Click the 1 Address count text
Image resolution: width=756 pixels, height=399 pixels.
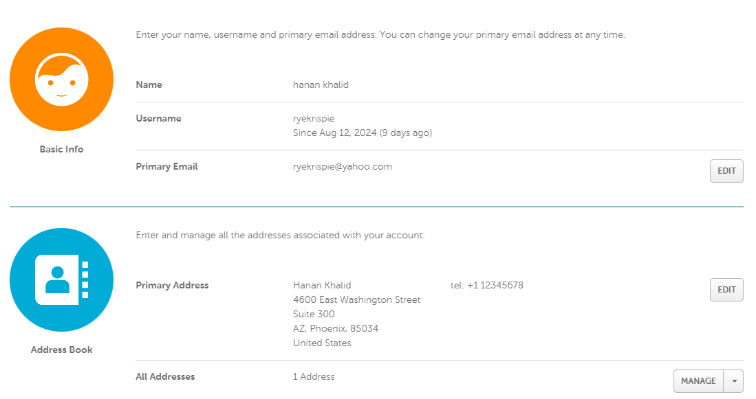click(314, 376)
